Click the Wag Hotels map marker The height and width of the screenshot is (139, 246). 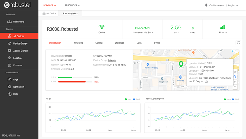(x=162, y=79)
